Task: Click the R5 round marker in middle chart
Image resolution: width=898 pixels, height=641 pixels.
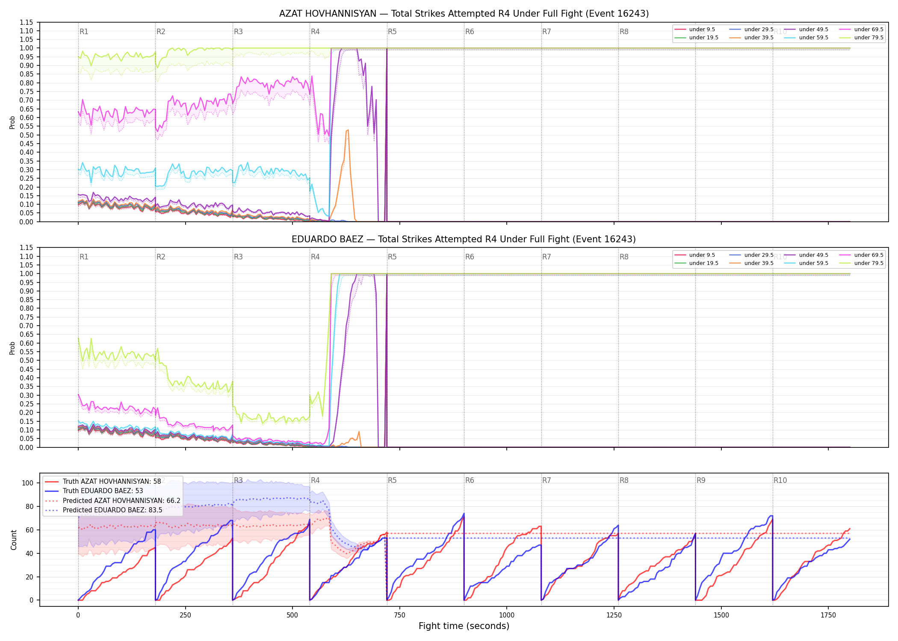Action: [x=392, y=257]
